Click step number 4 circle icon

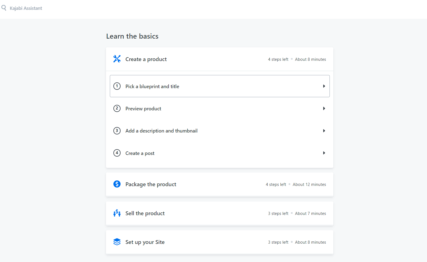pos(117,153)
